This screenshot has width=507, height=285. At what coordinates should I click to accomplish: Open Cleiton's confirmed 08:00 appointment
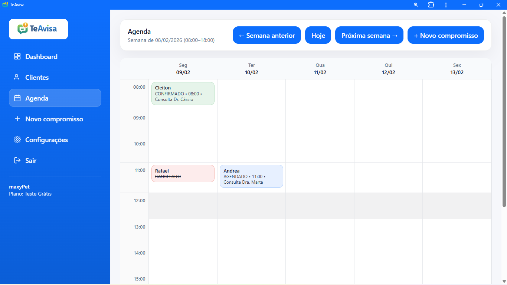coord(183,94)
